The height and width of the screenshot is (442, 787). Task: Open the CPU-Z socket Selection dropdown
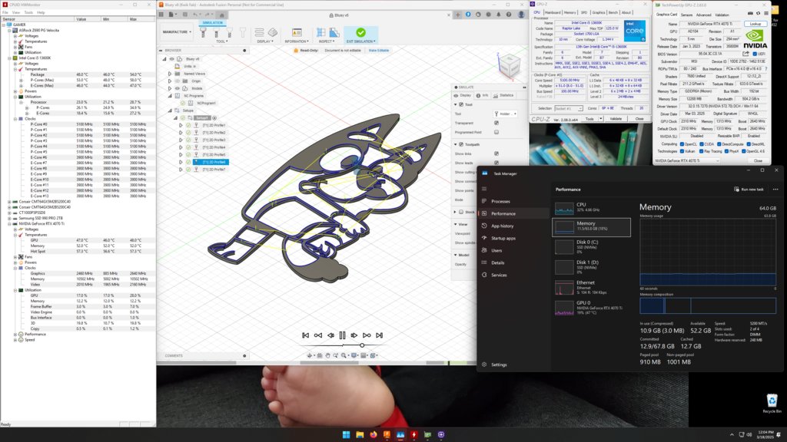coord(569,108)
